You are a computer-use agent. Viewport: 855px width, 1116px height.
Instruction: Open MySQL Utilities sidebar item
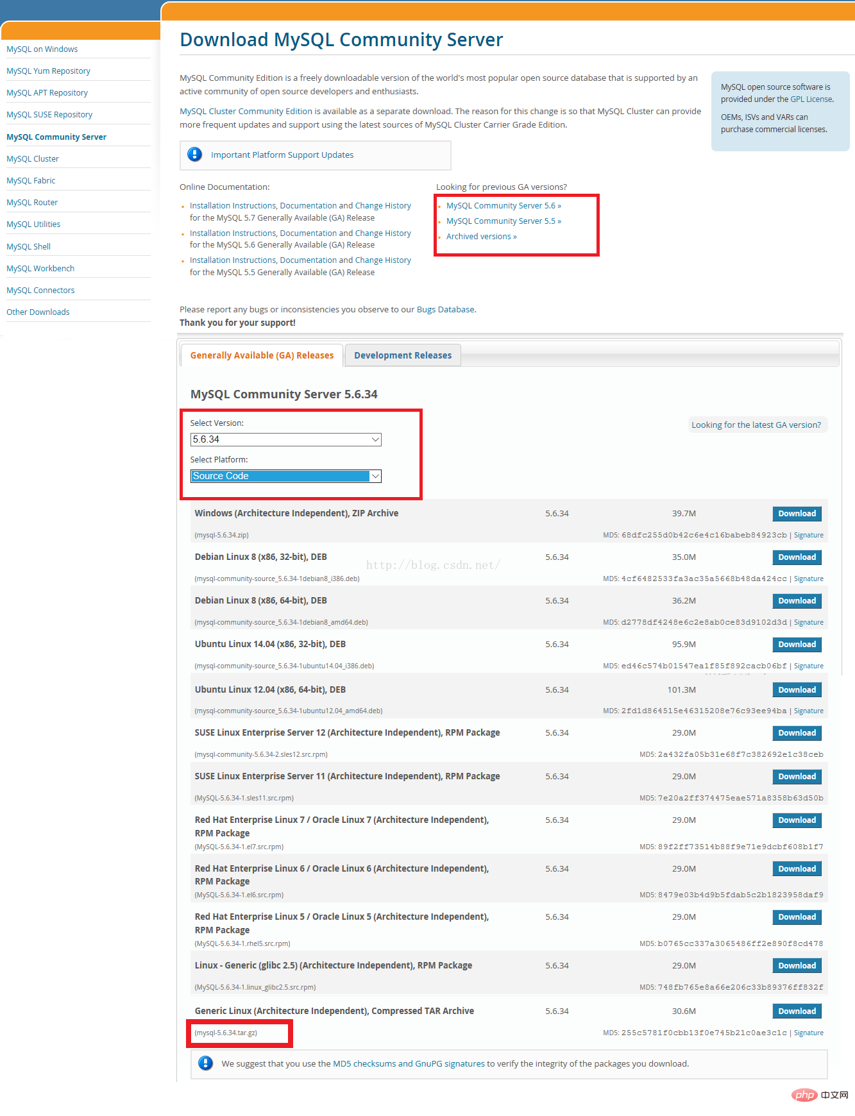(33, 224)
